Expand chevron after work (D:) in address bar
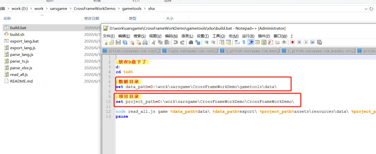 tap(31, 9)
